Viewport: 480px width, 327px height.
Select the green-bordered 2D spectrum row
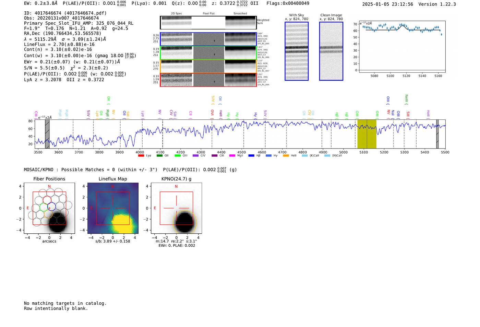pos(208,53)
